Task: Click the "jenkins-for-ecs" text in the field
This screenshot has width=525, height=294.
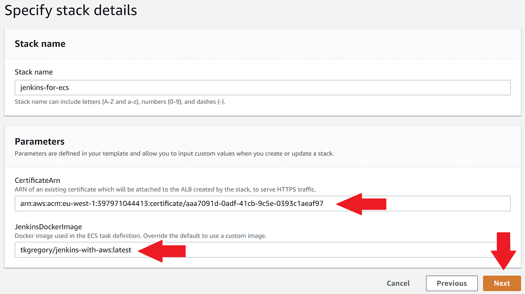Action: pos(45,88)
